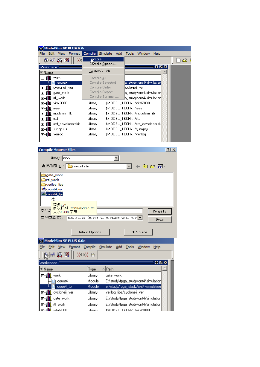Click the help question mark button in the dialog title bar
Screen dimensions: 260x367
coord(168,150)
